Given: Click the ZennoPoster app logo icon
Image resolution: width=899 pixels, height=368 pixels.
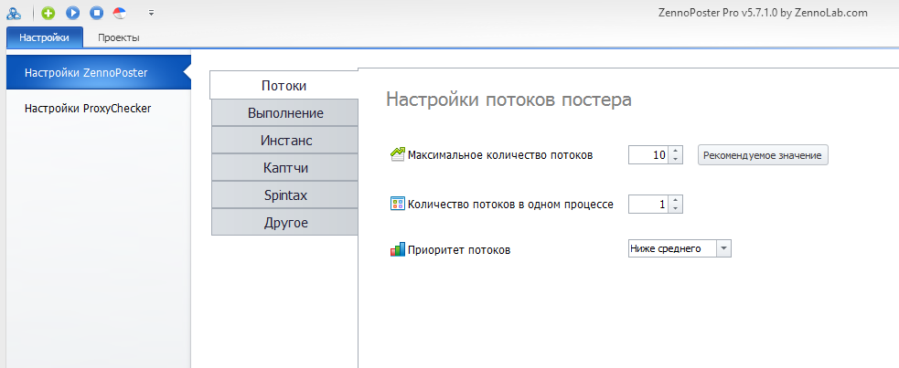Looking at the screenshot, I should coord(13,12).
